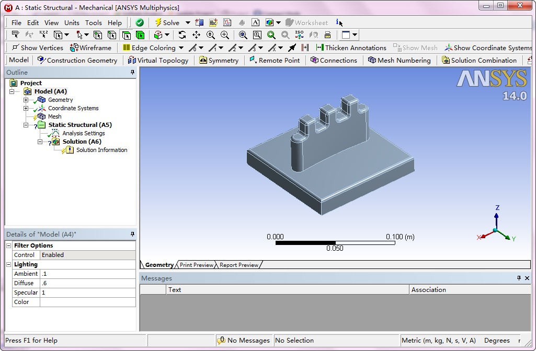Open the Units menu
The height and width of the screenshot is (351, 536).
tap(72, 22)
